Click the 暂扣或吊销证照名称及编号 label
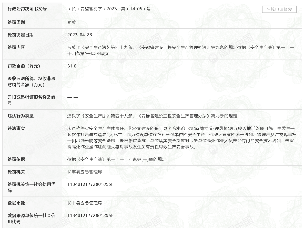This screenshot has height=230, width=304. pos(32,100)
